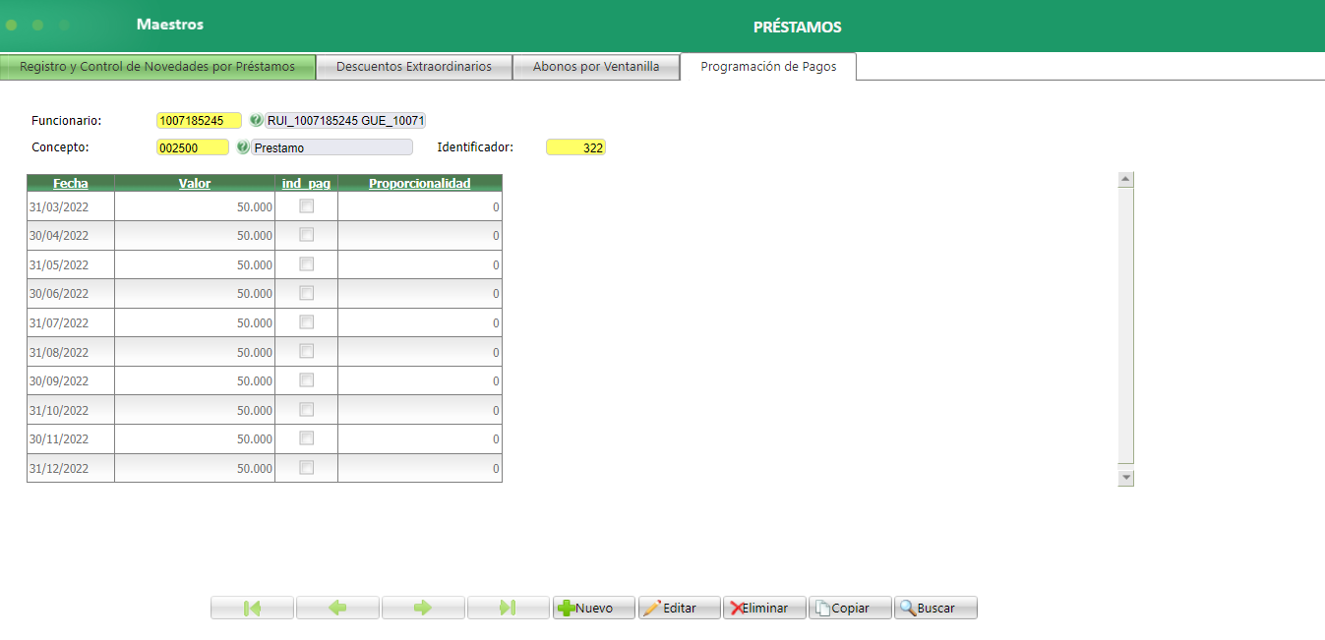Go to previous record arrow button
The width and height of the screenshot is (1325, 640).
337,608
